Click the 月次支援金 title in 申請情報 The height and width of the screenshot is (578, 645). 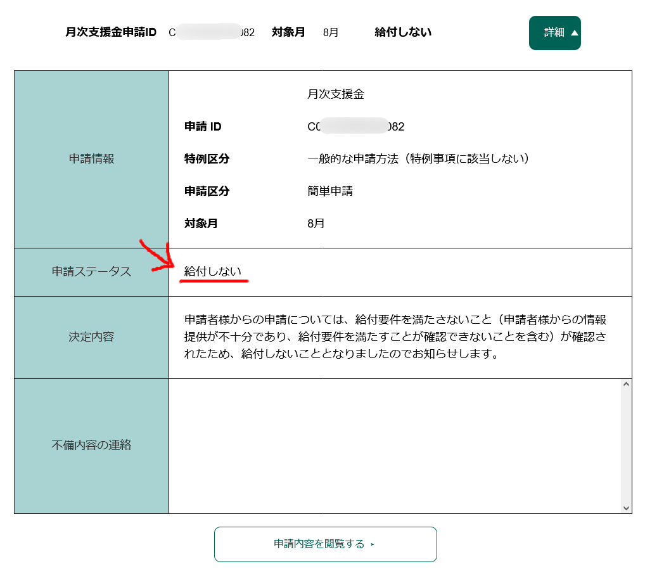coord(336,94)
